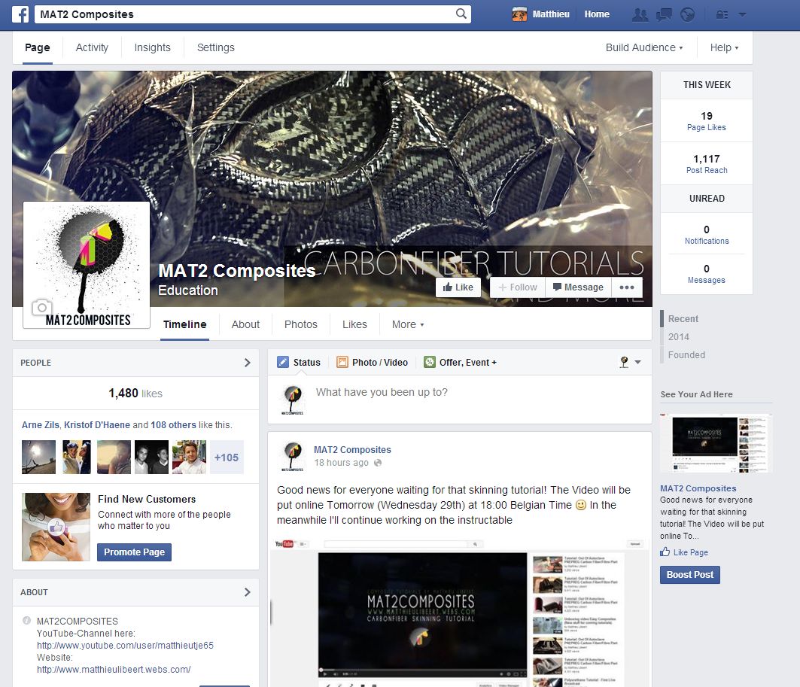View notifications via the globe icon
The height and width of the screenshot is (687, 800).
pos(687,14)
